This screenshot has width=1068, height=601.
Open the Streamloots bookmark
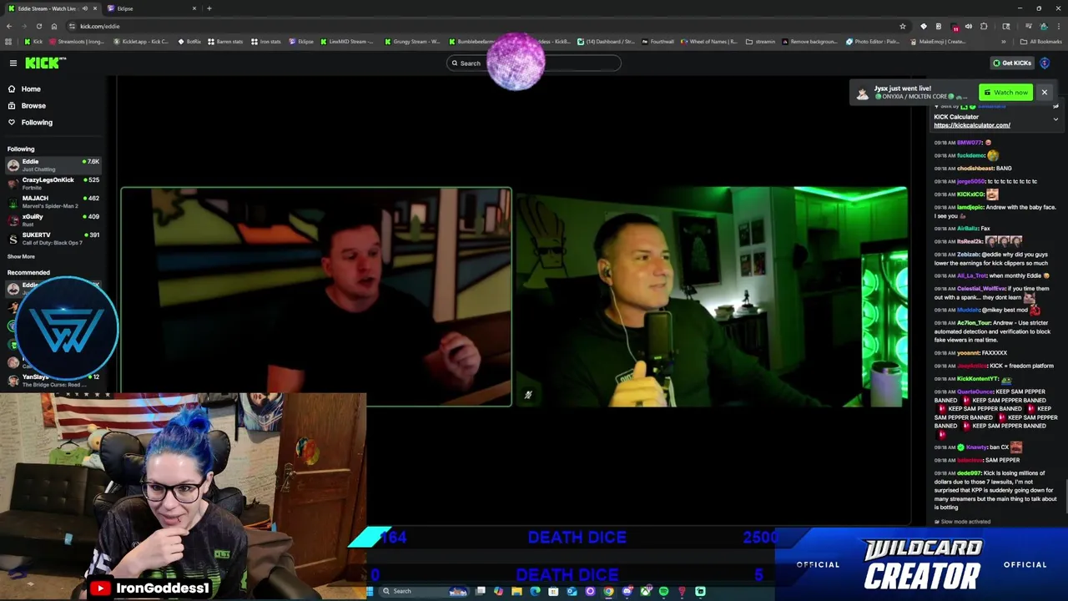78,42
